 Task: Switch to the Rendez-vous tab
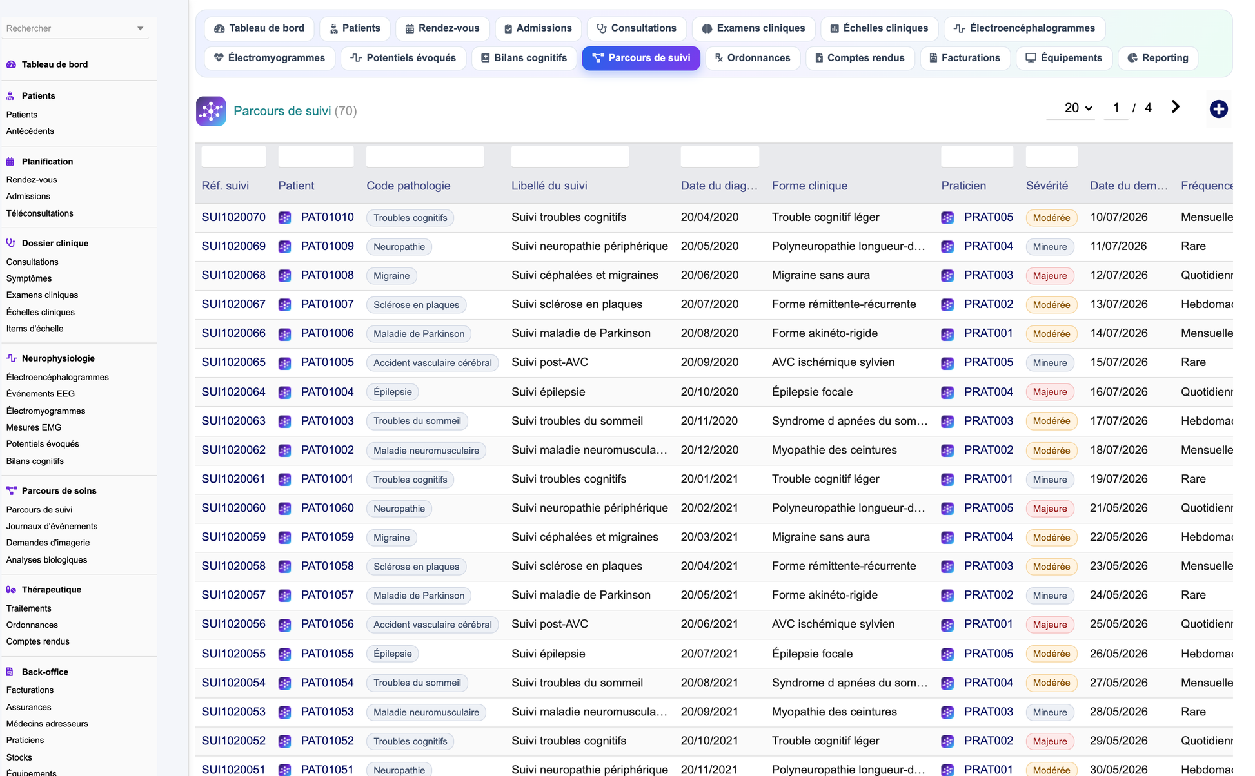click(x=442, y=28)
